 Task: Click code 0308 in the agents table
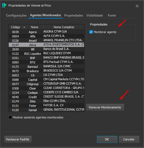tap(16, 89)
